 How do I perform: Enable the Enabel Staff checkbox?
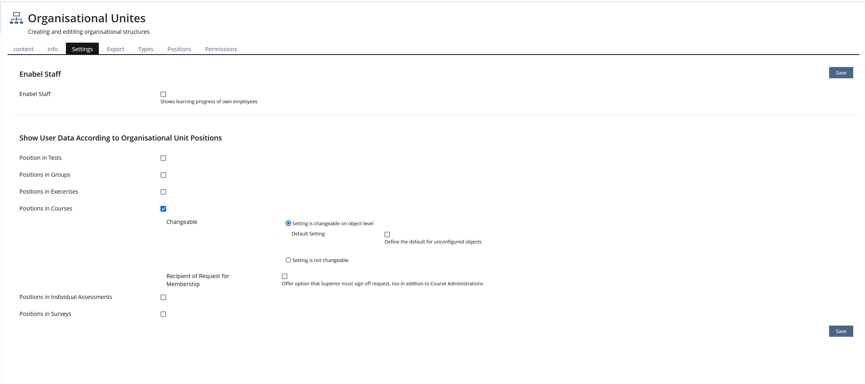point(163,94)
